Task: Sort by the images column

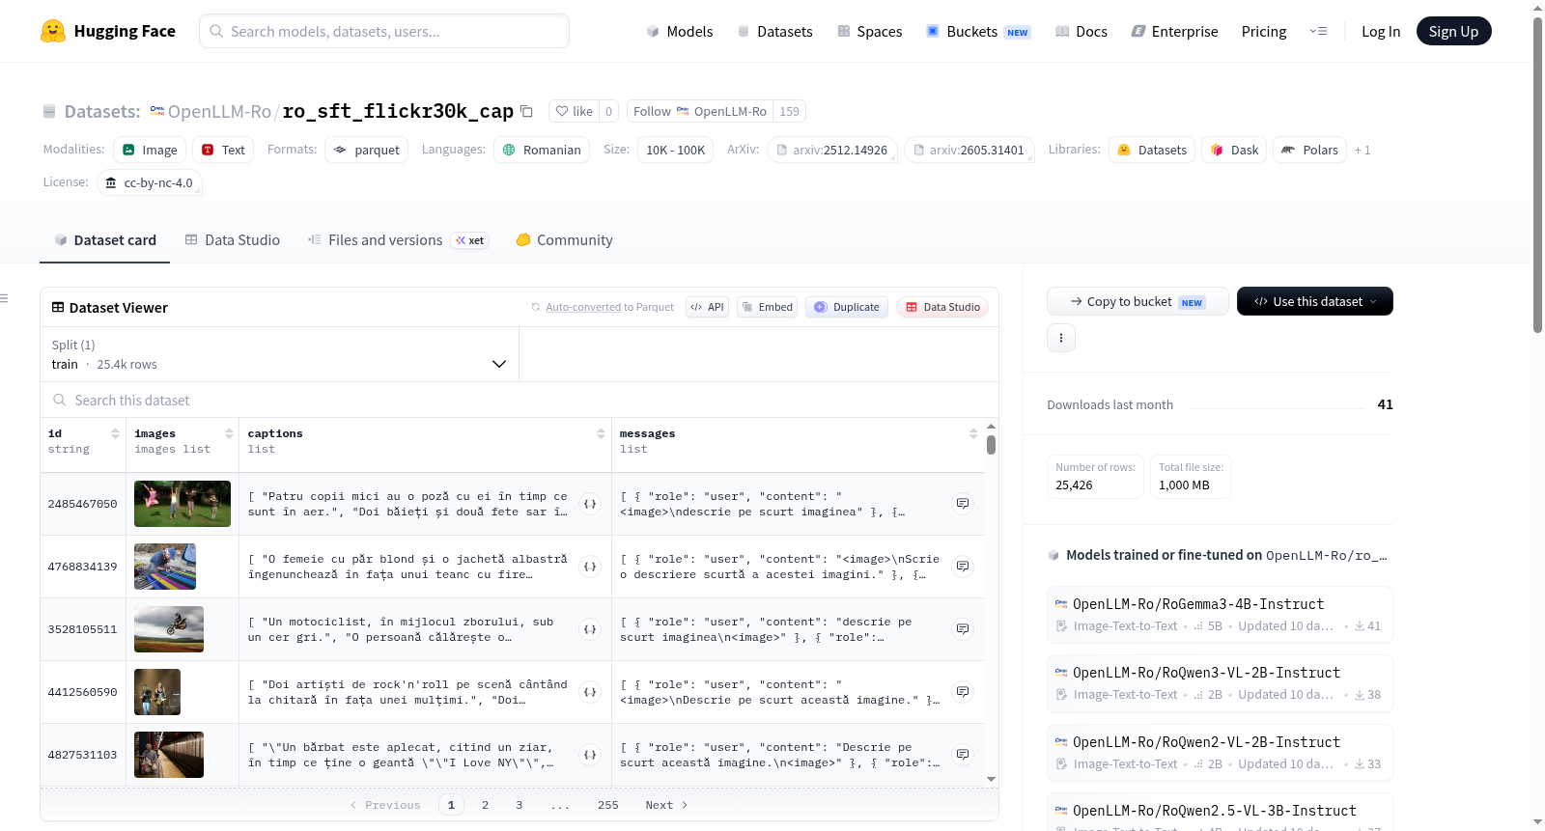Action: [x=229, y=434]
